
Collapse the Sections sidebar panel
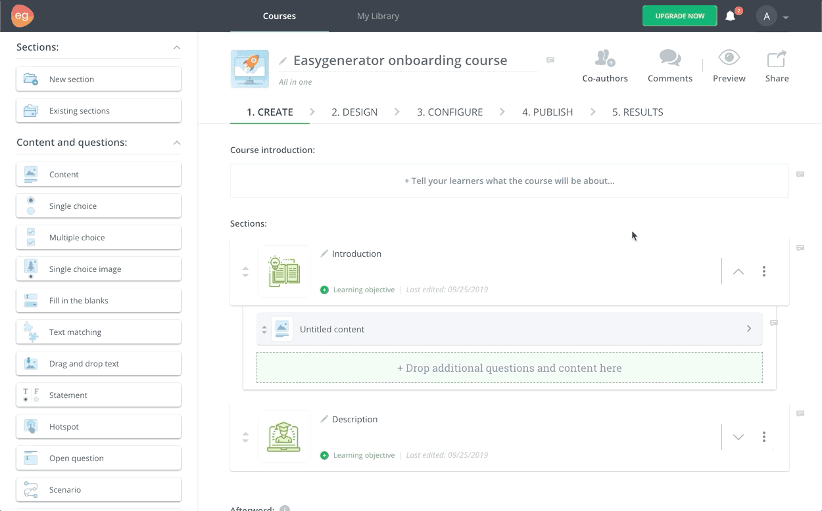(x=176, y=48)
